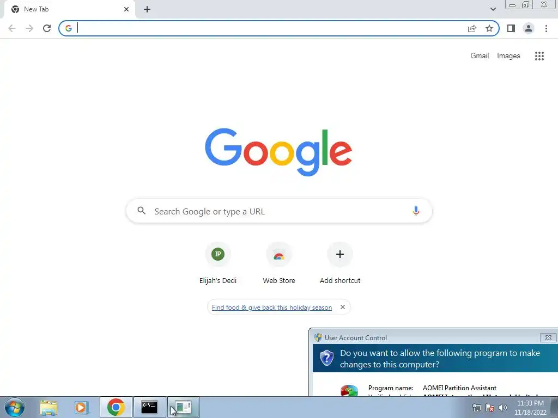Click the UAC shield question icon
This screenshot has height=418, width=558.
click(x=327, y=358)
